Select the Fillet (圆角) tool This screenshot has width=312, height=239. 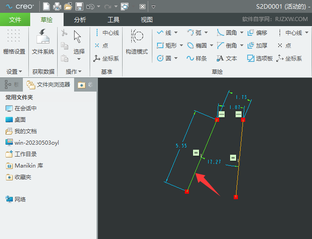(227, 33)
